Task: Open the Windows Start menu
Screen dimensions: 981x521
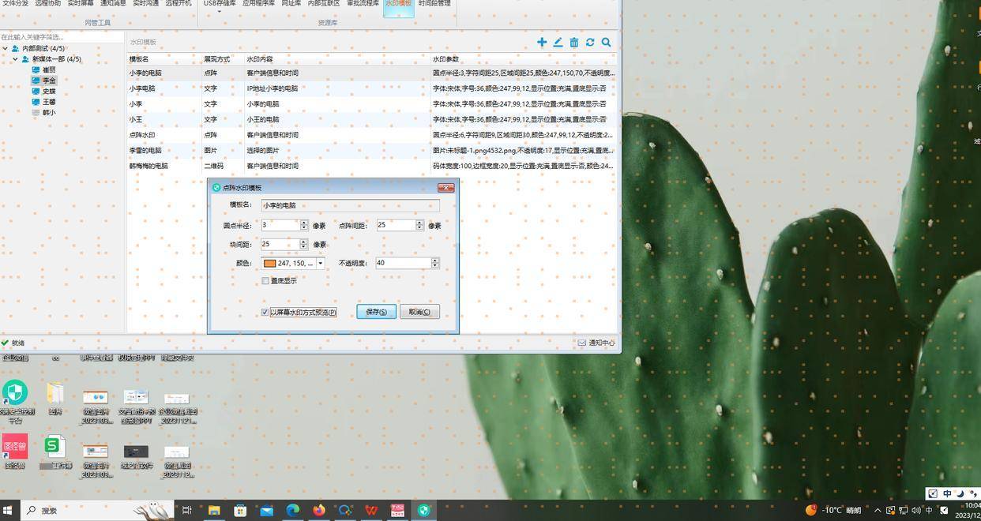Action: pyautogui.click(x=9, y=511)
